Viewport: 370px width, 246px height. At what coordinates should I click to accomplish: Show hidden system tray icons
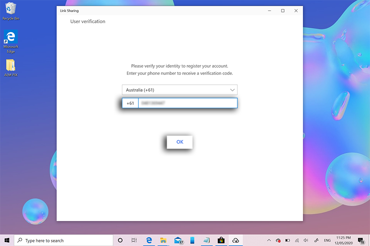point(269,240)
